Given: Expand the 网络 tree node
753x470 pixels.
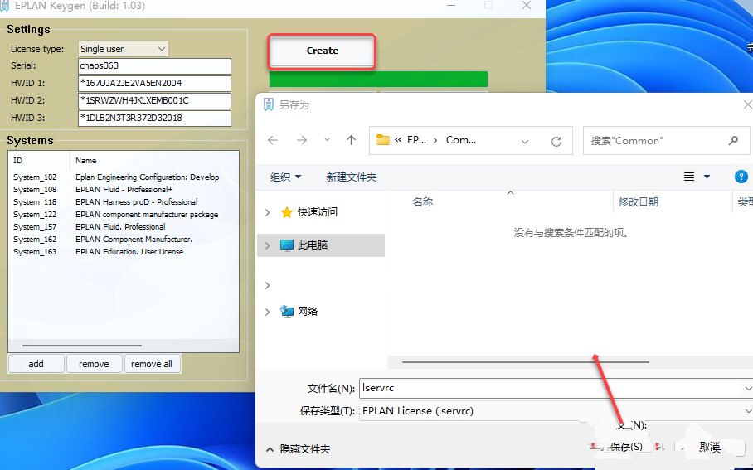Looking at the screenshot, I should pos(268,312).
